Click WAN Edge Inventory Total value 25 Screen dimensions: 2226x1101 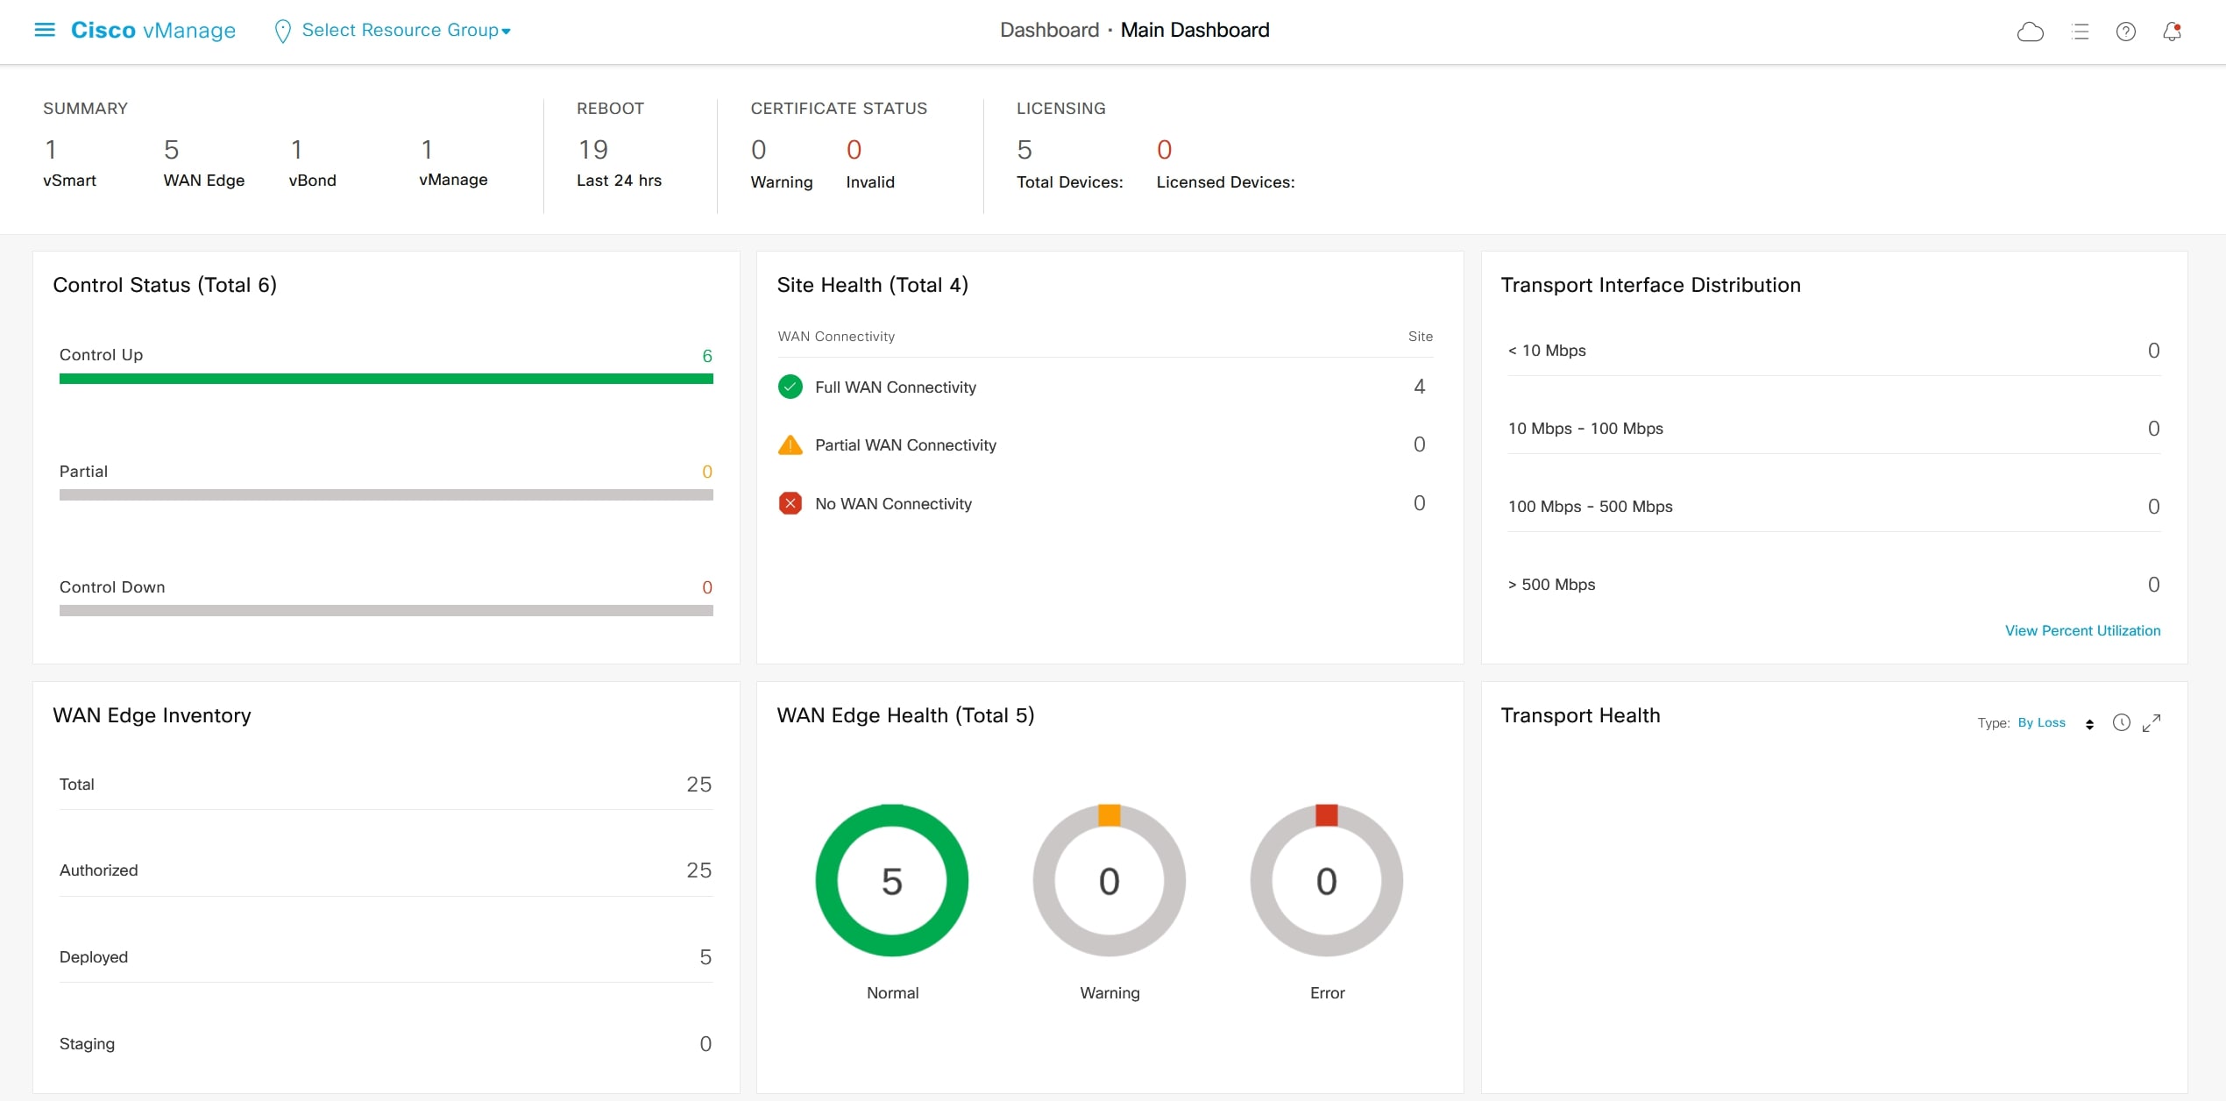coord(698,785)
